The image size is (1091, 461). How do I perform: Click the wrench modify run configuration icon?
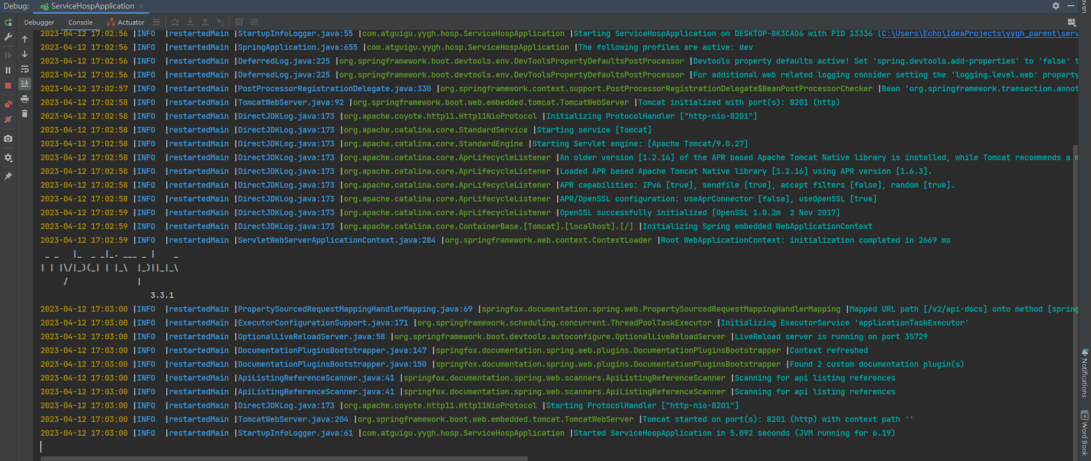(8, 37)
